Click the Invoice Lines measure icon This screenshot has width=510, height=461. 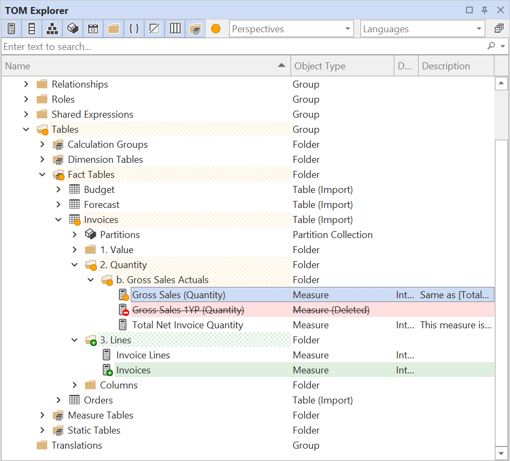(107, 355)
